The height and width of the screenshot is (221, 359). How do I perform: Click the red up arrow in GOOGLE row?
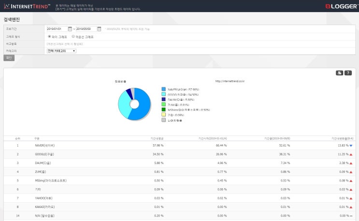point(351,154)
